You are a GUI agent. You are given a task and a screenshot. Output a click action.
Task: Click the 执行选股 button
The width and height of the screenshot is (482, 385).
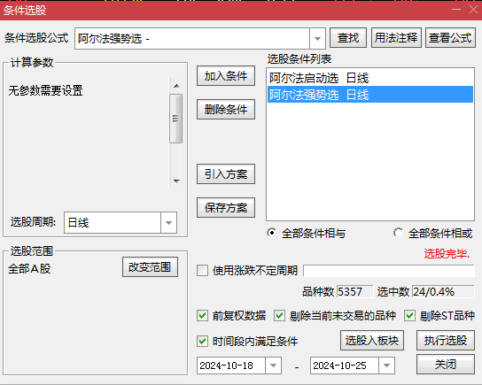pyautogui.click(x=446, y=341)
